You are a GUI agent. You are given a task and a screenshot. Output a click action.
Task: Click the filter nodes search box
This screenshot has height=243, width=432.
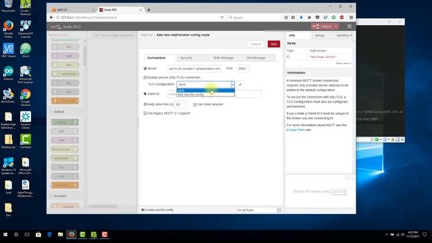pyautogui.click(x=65, y=35)
